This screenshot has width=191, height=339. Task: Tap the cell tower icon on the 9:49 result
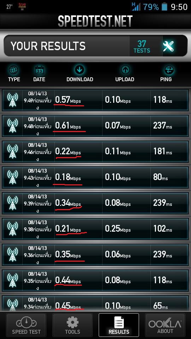pyautogui.click(x=12, y=100)
